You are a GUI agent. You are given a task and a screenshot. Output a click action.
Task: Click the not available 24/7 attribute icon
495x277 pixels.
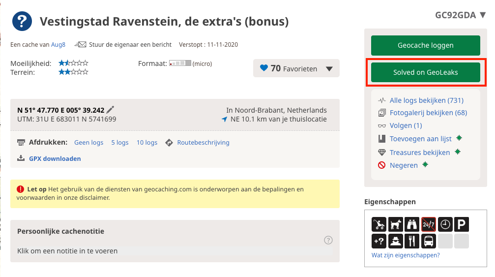tap(429, 224)
